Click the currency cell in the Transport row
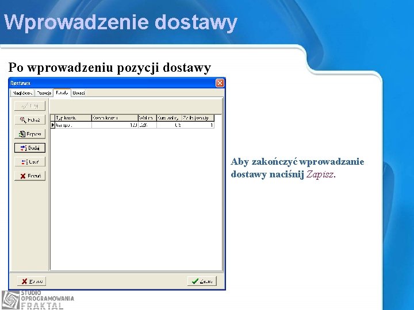The image size is (414, 310). pos(147,125)
